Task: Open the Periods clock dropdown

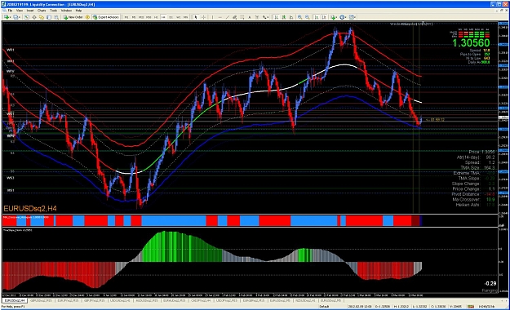Action: [x=344, y=17]
